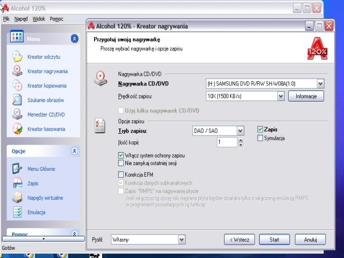Click the Emulacja checklist icon

click(17, 212)
